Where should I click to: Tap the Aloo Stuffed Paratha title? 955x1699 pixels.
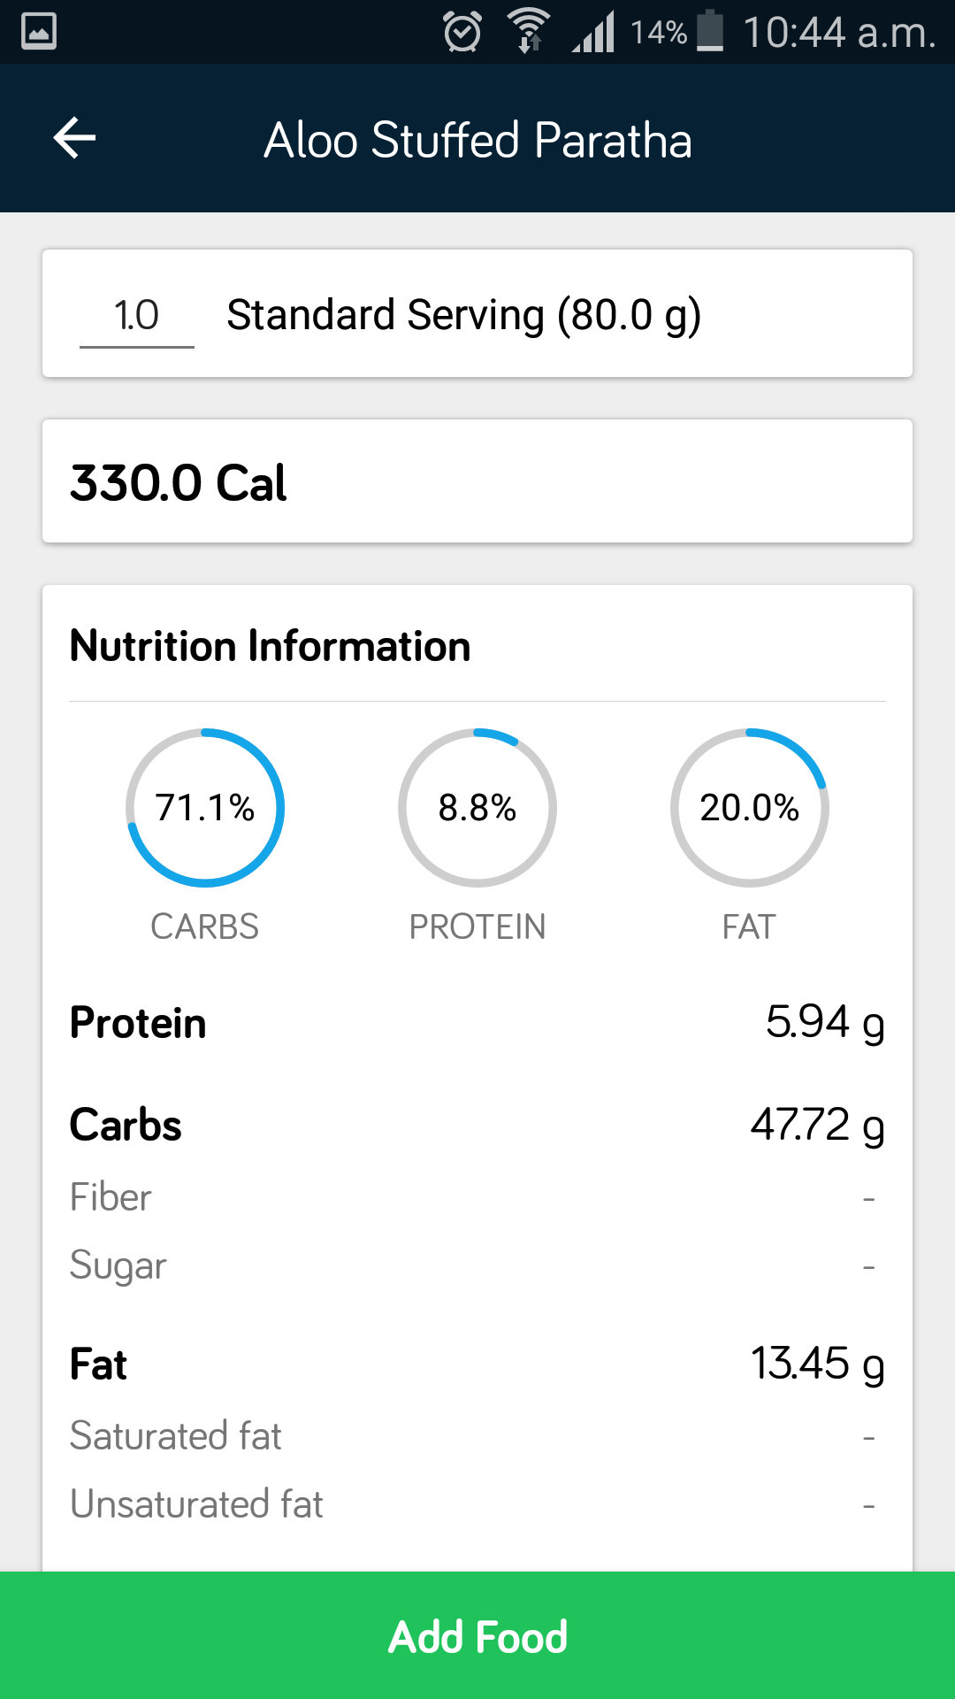pyautogui.click(x=477, y=140)
